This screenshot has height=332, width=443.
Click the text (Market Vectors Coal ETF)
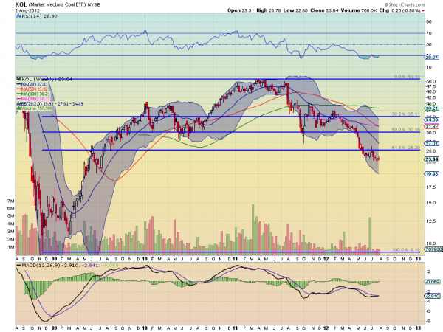(57, 5)
